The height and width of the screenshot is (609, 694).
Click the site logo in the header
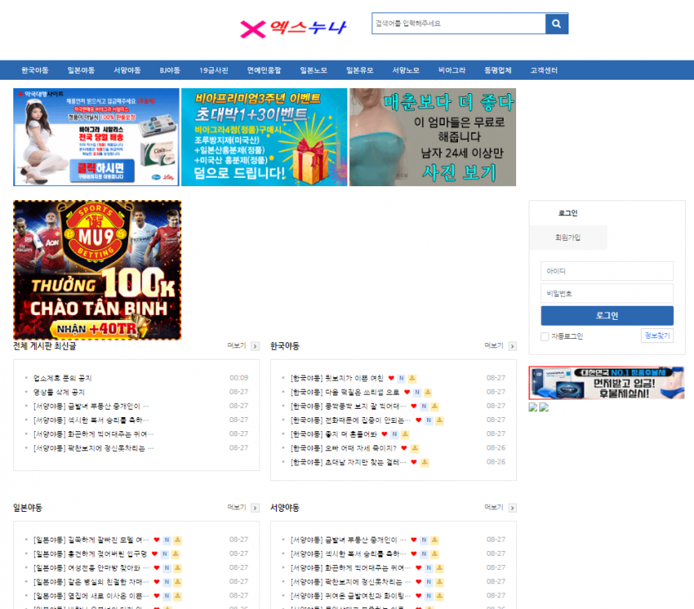(293, 28)
